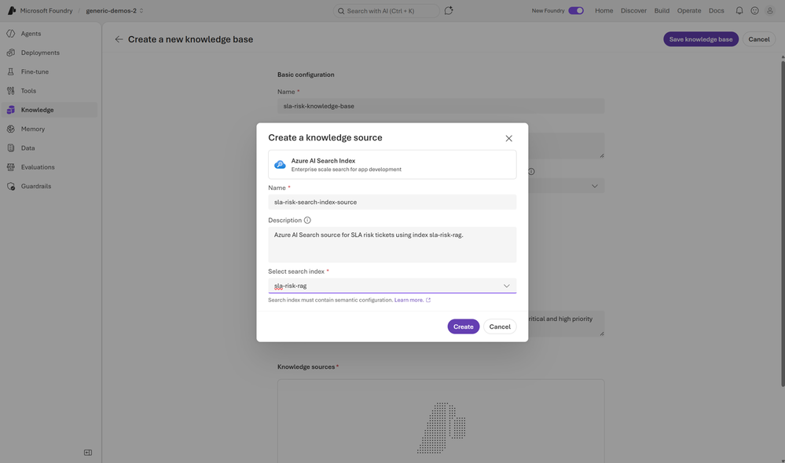
Task: Open the user account icon
Action: [770, 10]
